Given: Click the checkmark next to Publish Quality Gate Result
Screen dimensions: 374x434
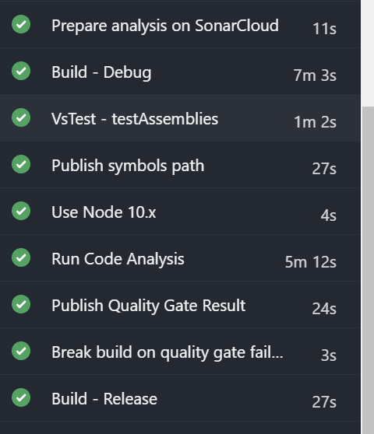Looking at the screenshot, I should coord(21,304).
